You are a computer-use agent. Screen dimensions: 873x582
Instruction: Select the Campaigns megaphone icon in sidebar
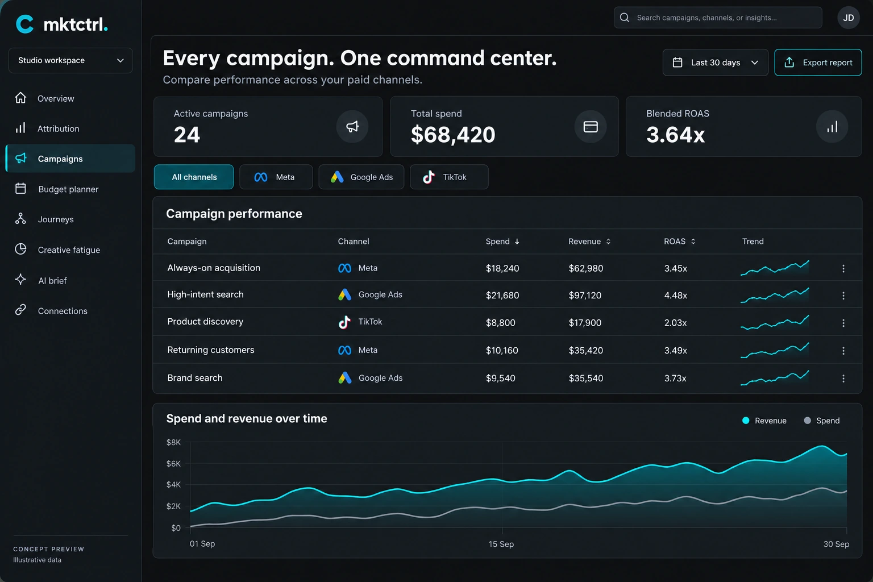pos(21,158)
